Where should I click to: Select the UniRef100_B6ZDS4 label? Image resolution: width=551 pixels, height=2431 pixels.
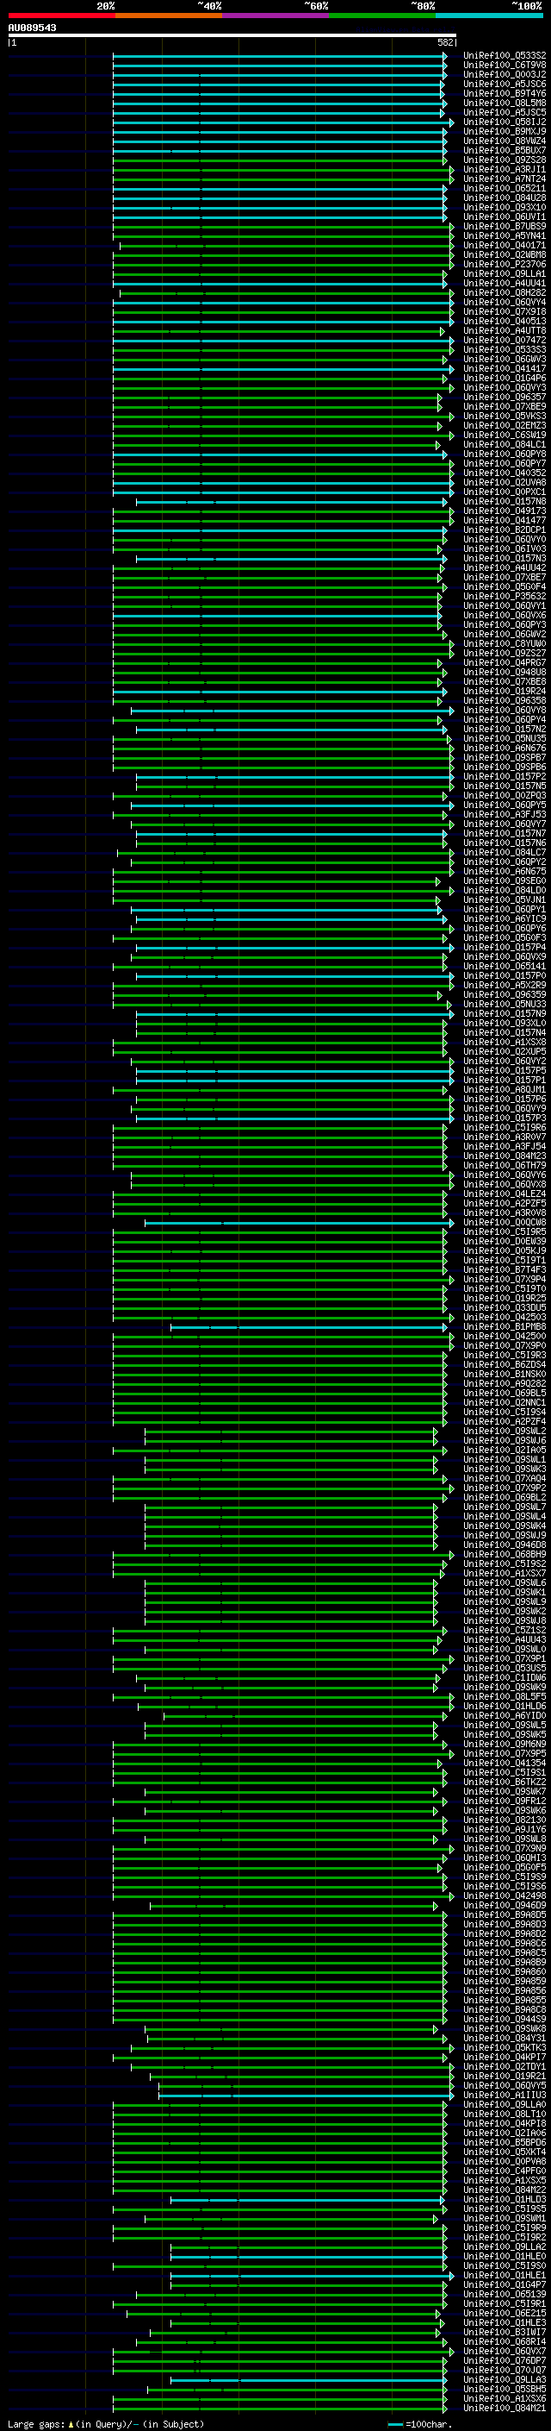click(505, 1364)
